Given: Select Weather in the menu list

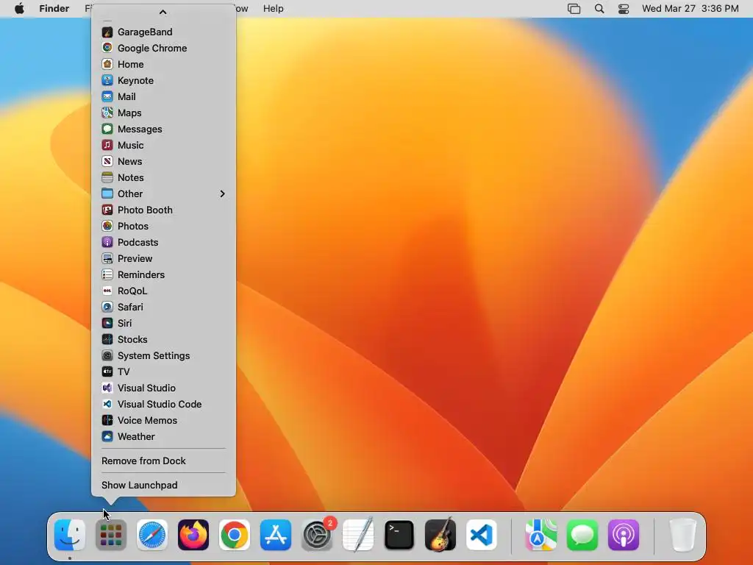Looking at the screenshot, I should click(163, 436).
